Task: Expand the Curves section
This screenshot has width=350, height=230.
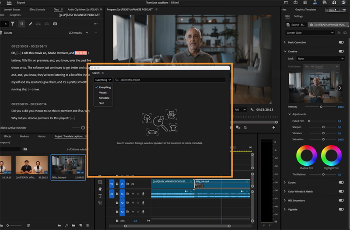Action: click(x=285, y=182)
